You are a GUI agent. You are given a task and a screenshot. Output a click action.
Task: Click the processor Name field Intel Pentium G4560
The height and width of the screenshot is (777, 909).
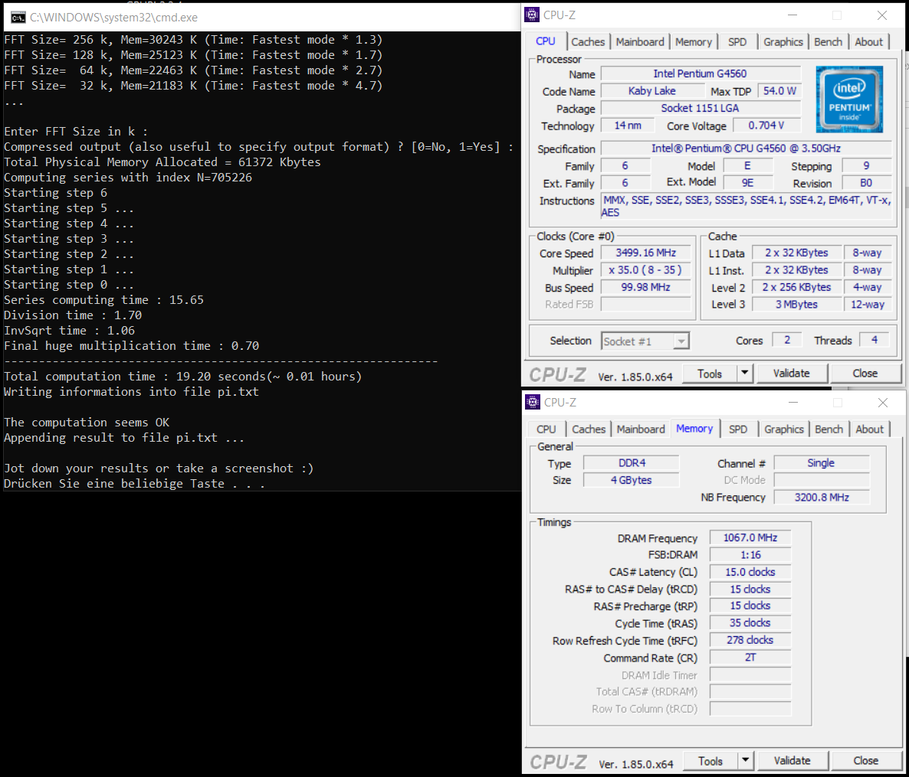click(x=701, y=73)
